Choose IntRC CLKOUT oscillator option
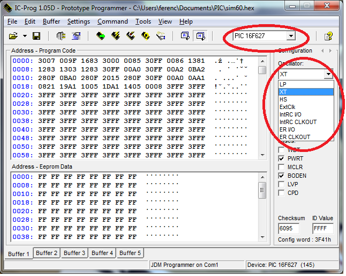 pos(306,122)
